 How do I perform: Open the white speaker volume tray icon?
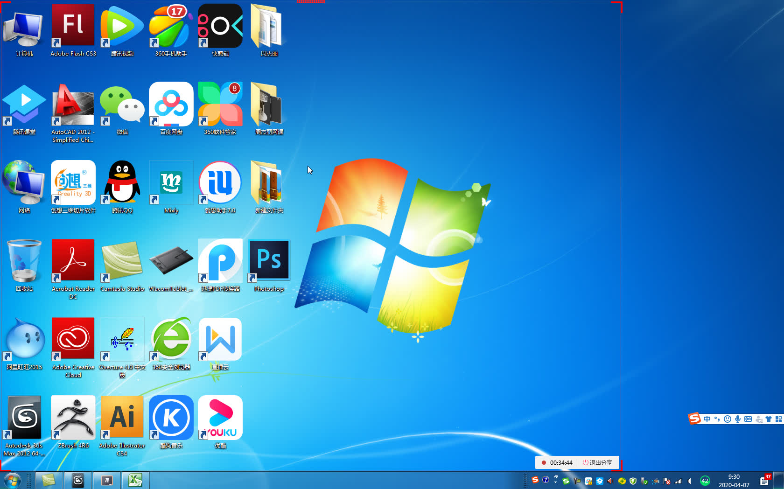point(689,481)
